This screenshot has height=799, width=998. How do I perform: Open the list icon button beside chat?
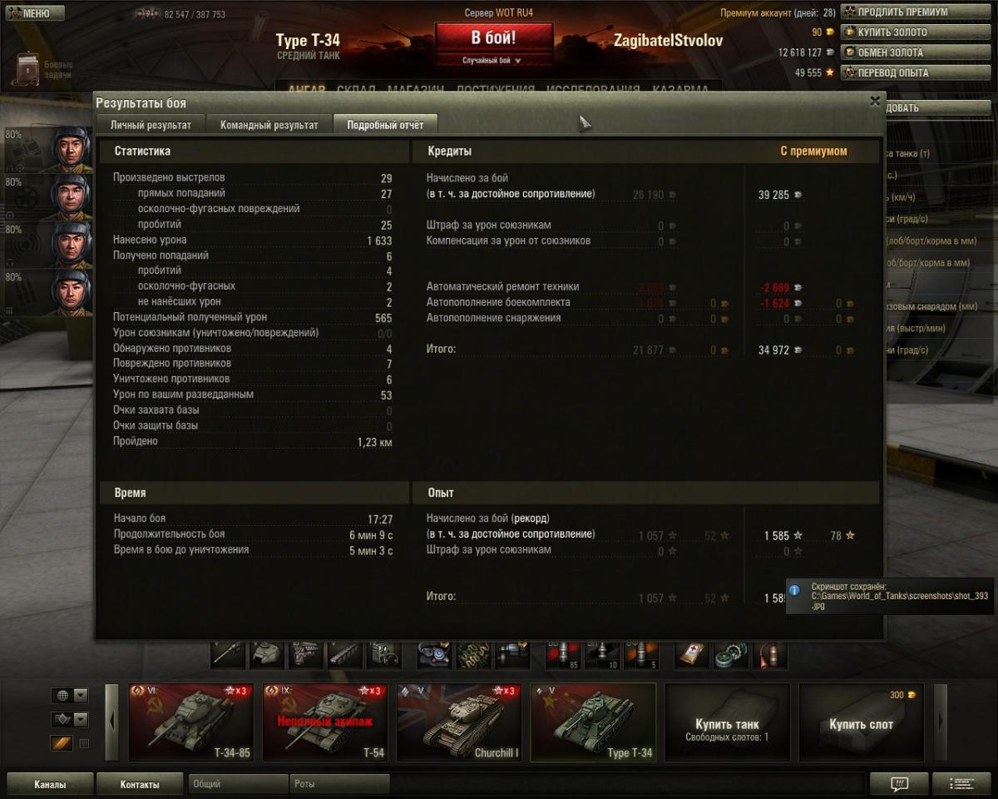(961, 783)
